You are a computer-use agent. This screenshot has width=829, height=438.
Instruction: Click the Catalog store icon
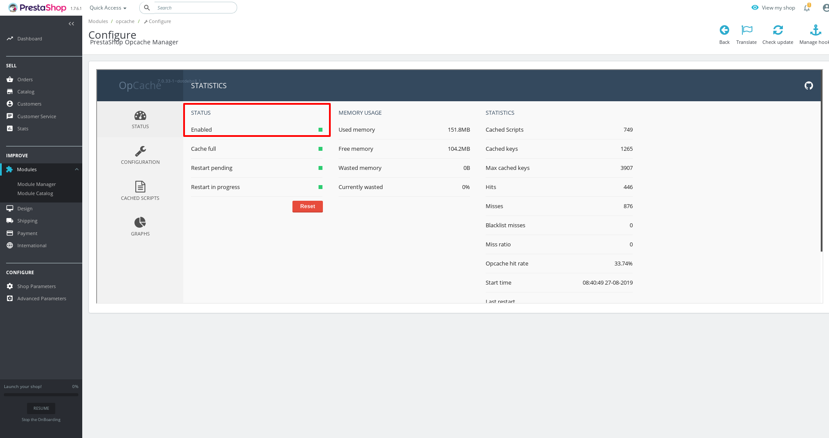coord(10,92)
